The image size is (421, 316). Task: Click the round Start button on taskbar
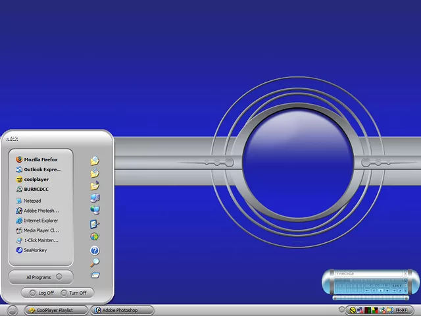pyautogui.click(x=12, y=310)
